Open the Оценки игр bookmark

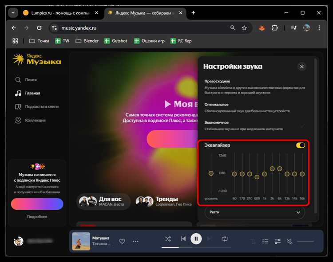[x=149, y=41]
